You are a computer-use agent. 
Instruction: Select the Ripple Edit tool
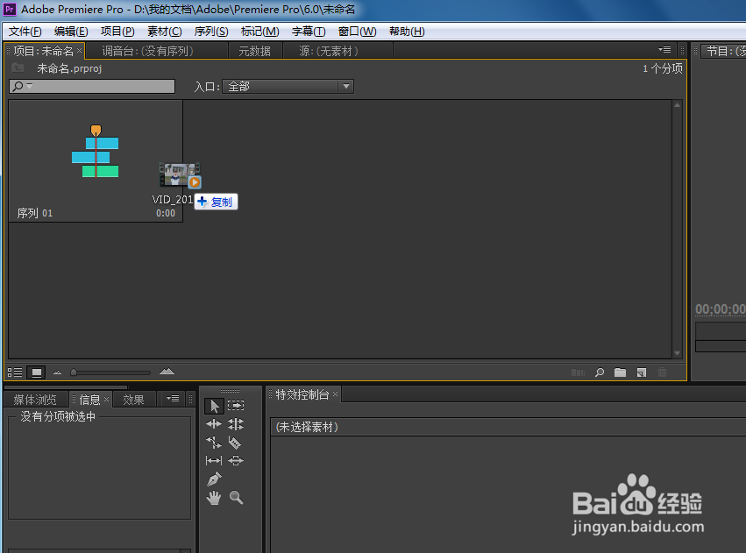(x=214, y=424)
